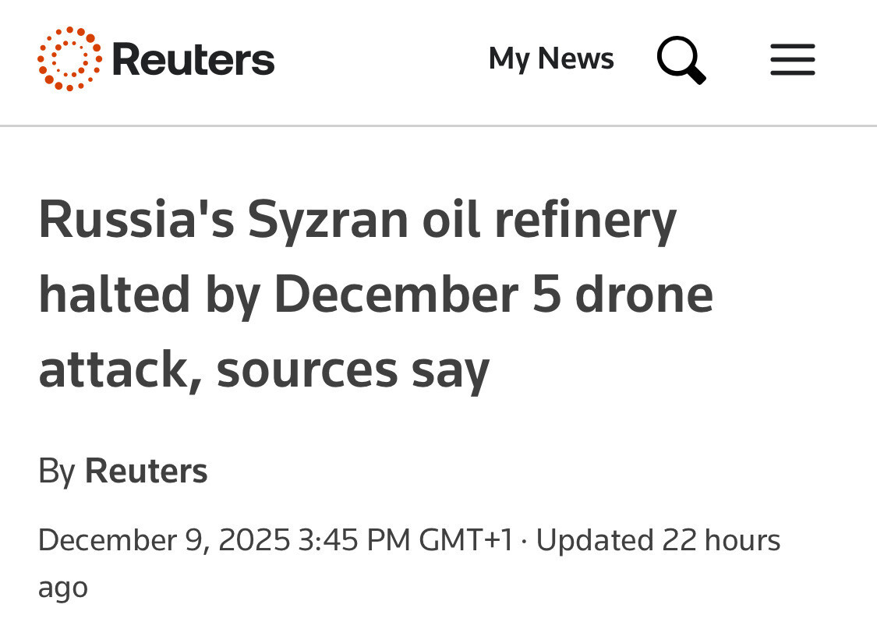Click the December 9, 2025 publish date

point(164,540)
